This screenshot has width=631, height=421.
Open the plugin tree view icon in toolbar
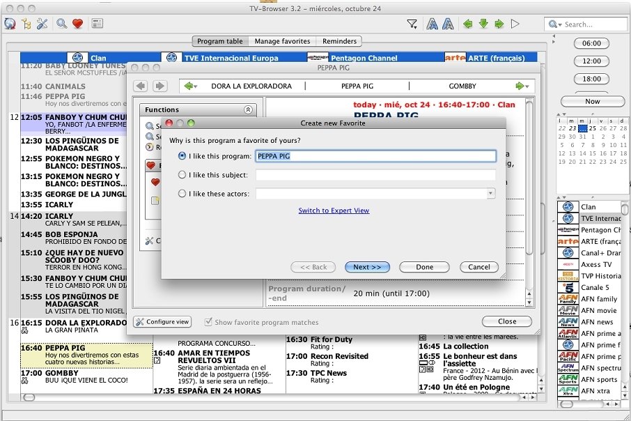coord(26,24)
